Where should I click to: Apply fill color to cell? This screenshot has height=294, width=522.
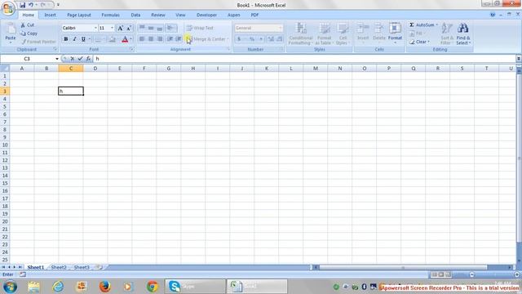coord(113,39)
